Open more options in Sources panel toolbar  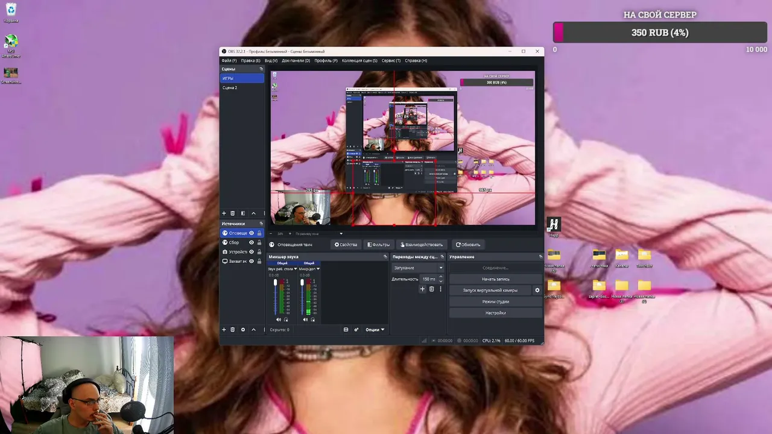click(264, 330)
